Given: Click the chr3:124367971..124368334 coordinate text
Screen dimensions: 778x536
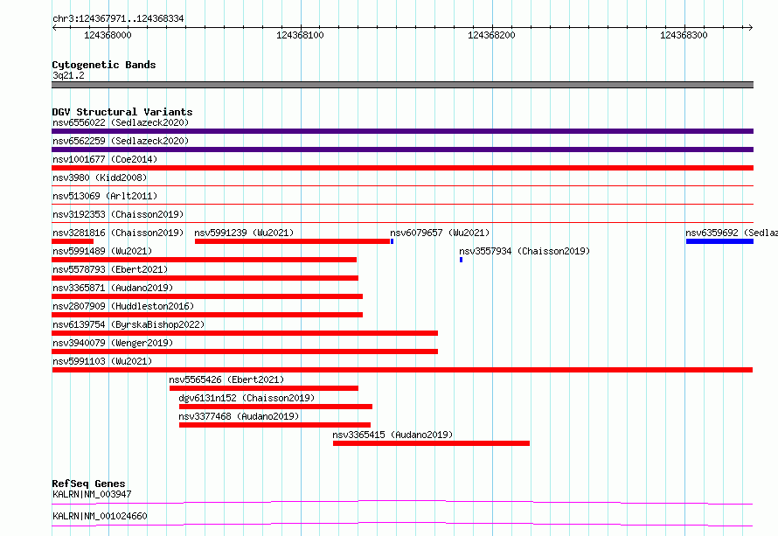Looking at the screenshot, I should tap(118, 19).
